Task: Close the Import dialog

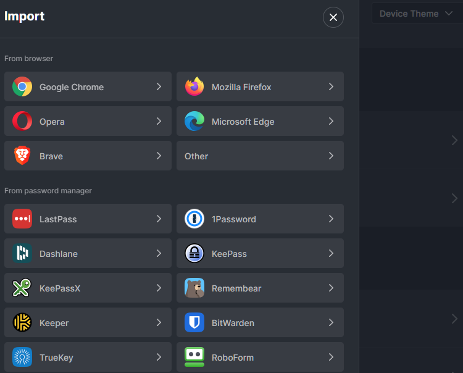Action: [333, 17]
